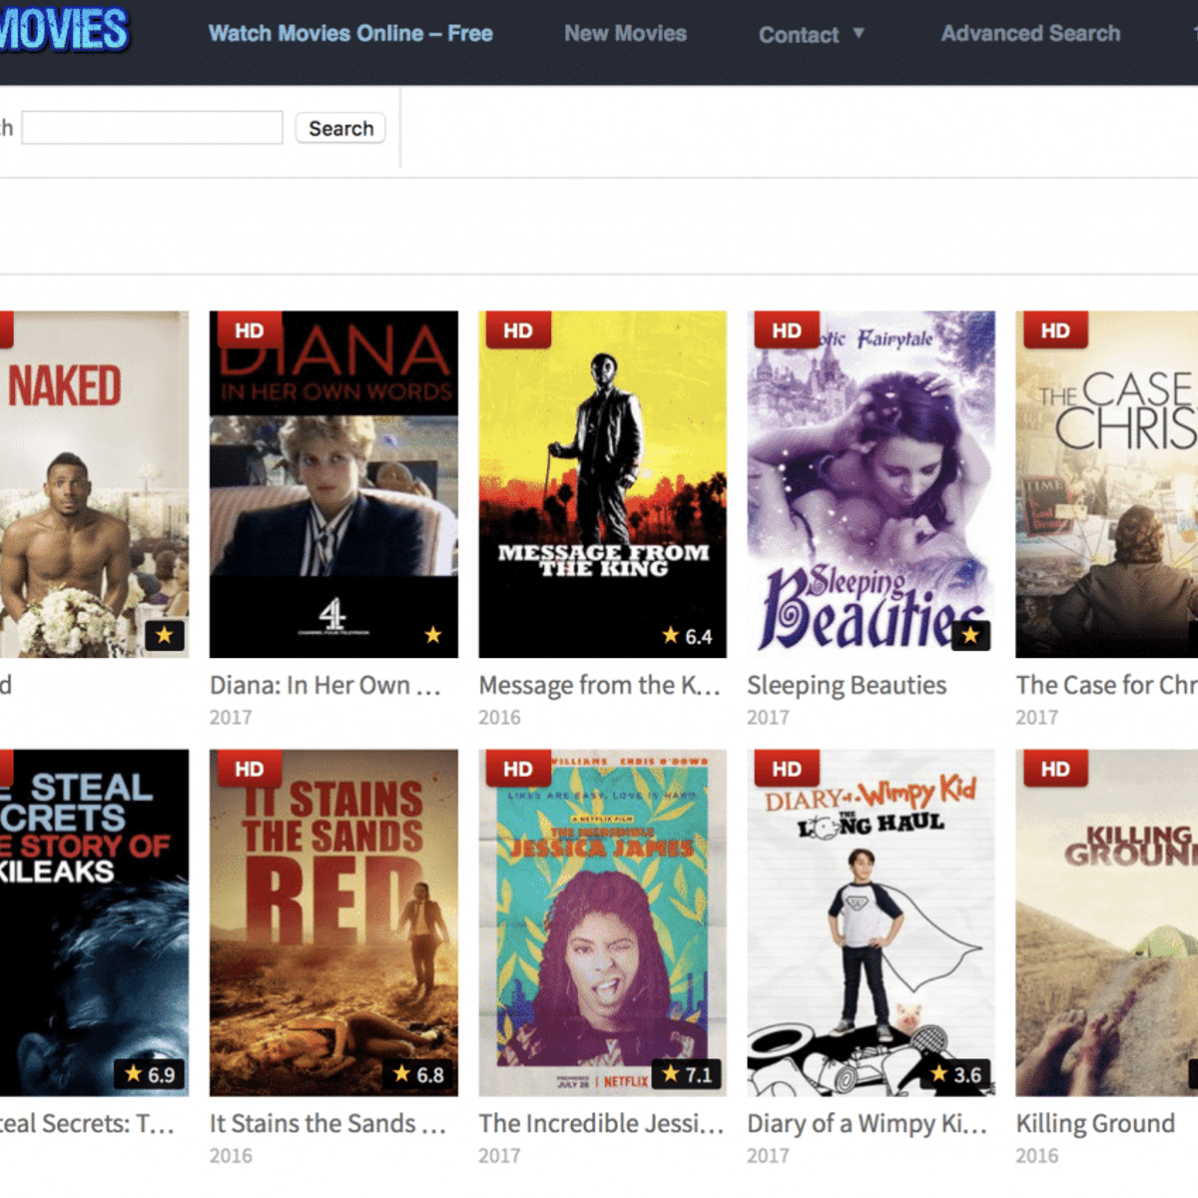Click the 7.1 star rating badge
The height and width of the screenshot is (1198, 1198).
click(687, 1074)
